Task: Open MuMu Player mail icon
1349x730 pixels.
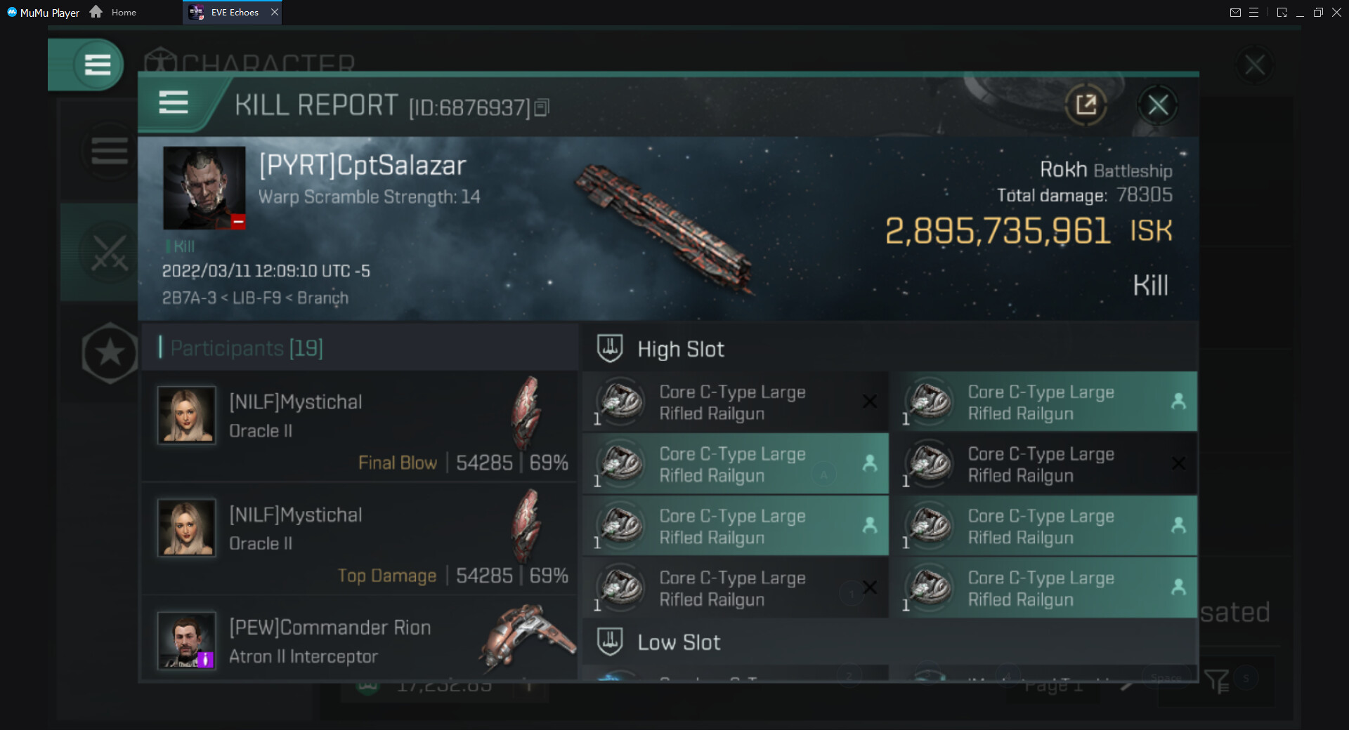Action: [1235, 12]
